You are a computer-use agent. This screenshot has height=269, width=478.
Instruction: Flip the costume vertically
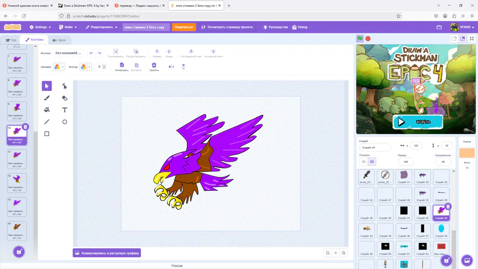click(x=183, y=66)
